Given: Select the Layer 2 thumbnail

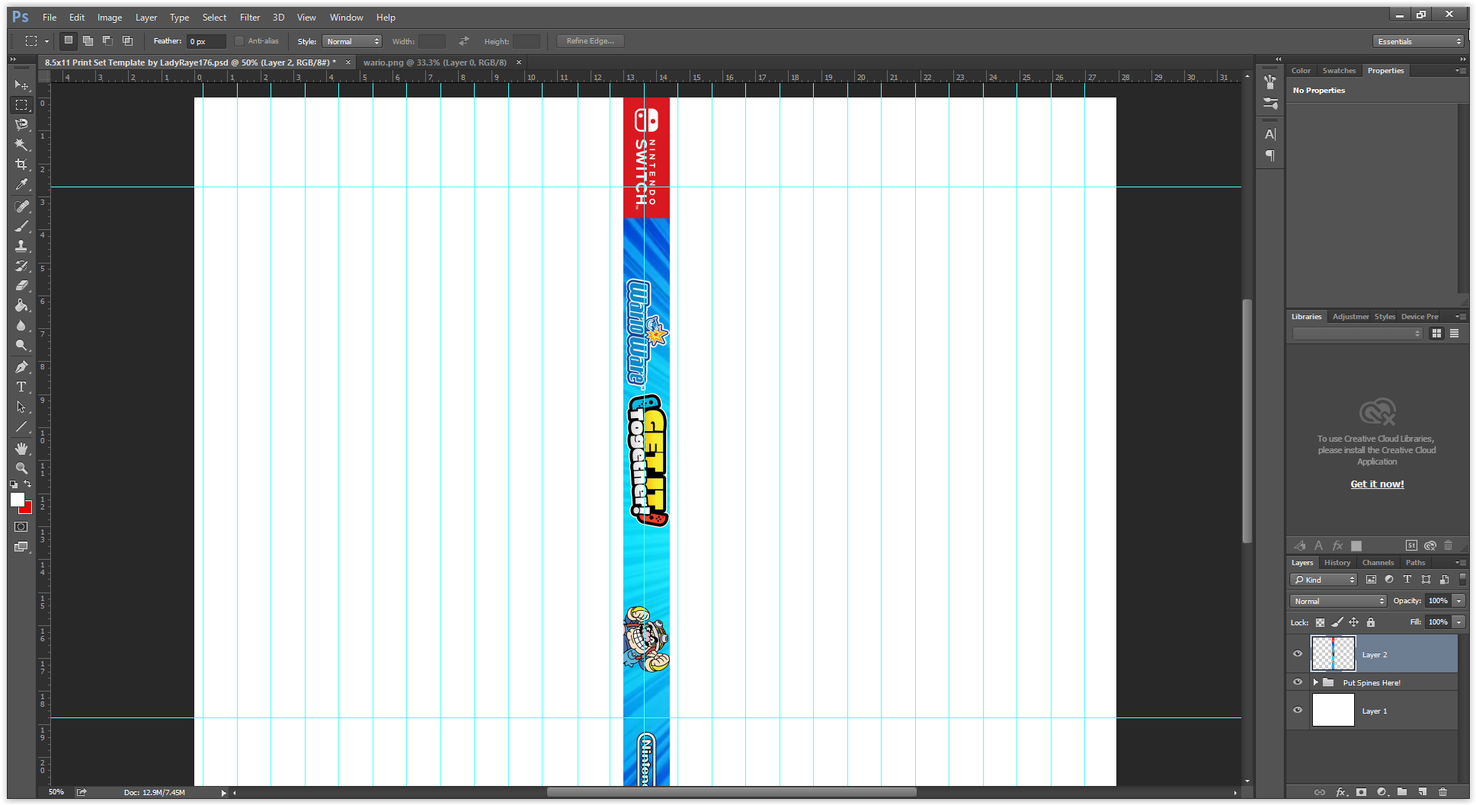Looking at the screenshot, I should (x=1333, y=653).
